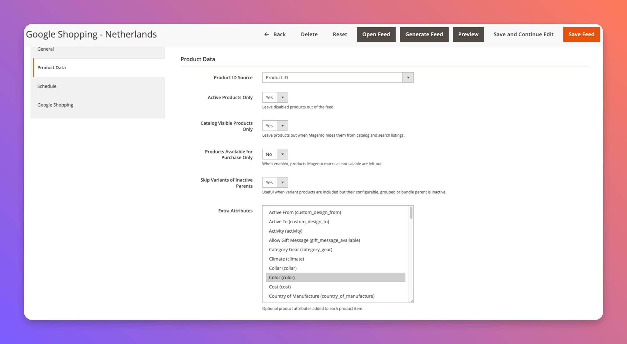Open the feed with Open Feed
Screen dimensions: 627x344
(376, 34)
